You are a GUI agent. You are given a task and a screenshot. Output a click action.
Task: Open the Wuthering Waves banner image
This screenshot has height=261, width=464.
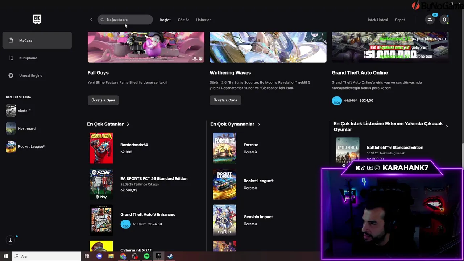click(268, 47)
